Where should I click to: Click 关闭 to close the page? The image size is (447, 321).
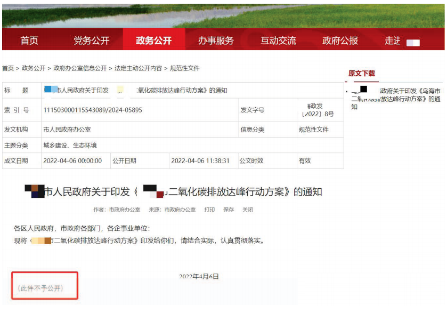pos(248,210)
